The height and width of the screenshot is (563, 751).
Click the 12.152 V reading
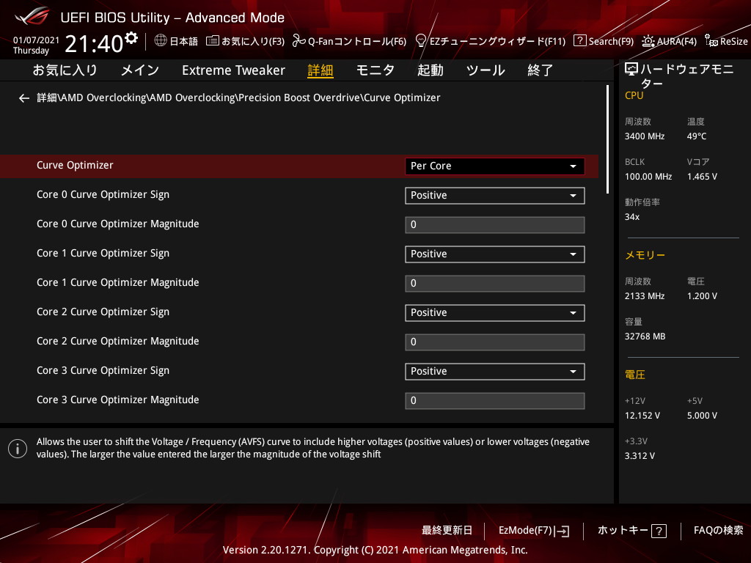pos(642,416)
